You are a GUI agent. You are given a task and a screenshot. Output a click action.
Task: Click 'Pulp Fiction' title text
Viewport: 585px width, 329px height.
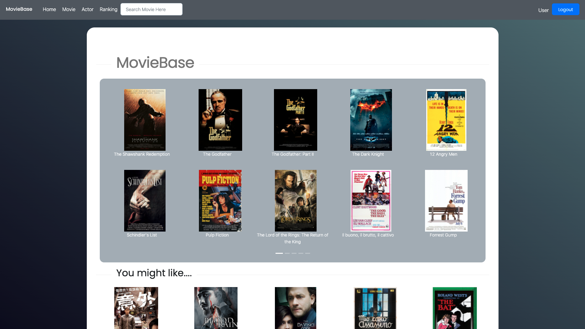click(217, 235)
